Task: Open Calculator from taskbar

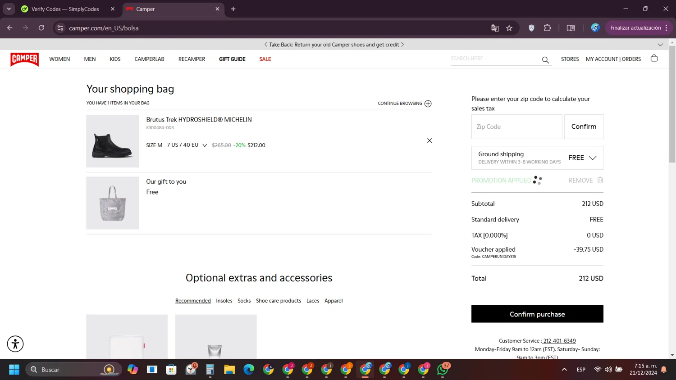Action: tap(210, 370)
